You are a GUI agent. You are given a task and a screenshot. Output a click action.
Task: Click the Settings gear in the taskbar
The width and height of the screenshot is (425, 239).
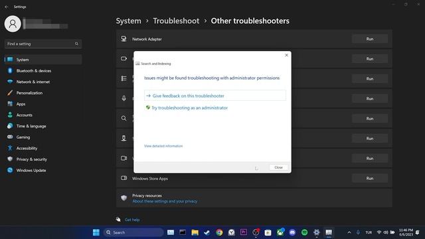coord(317,232)
